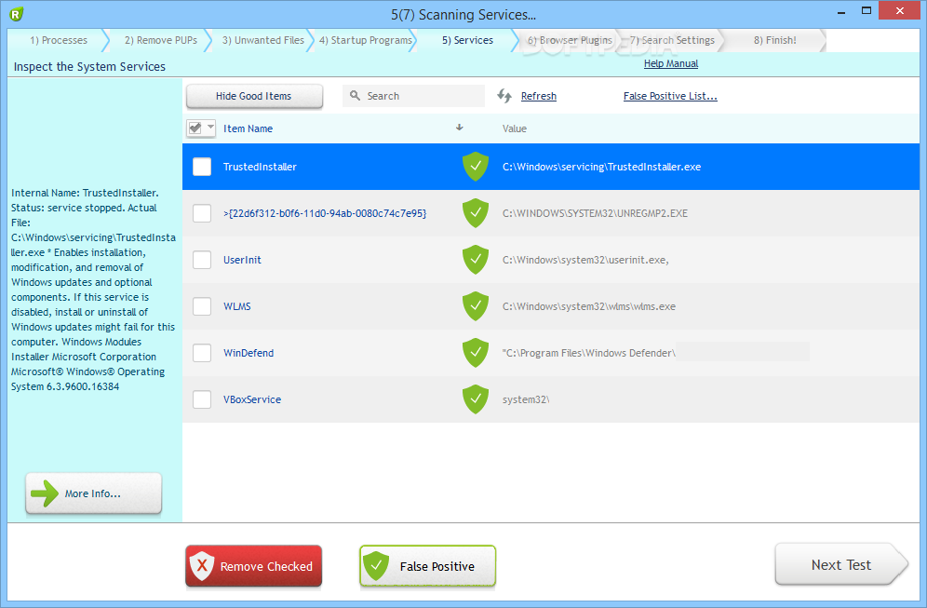Image resolution: width=927 pixels, height=608 pixels.
Task: Click the system32\ value for VBoxService
Action: [x=526, y=399]
